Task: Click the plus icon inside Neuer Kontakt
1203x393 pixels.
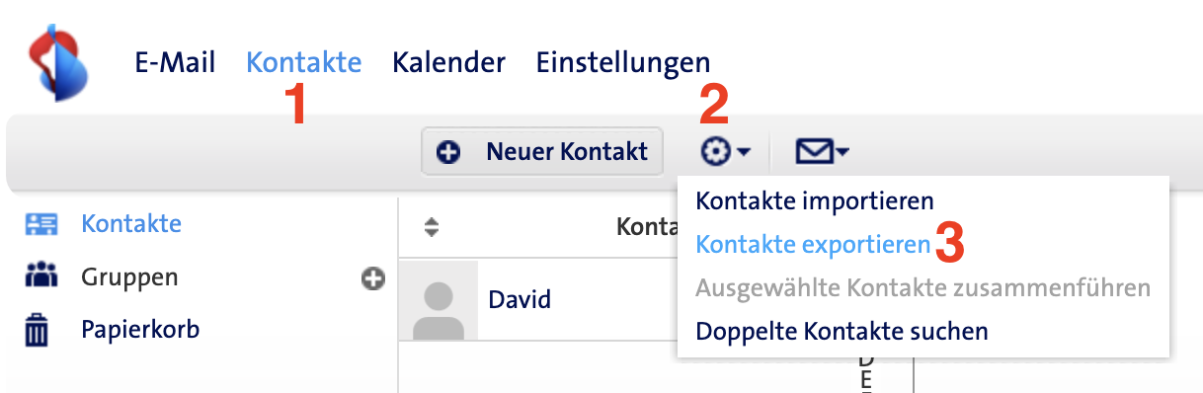Action: point(449,152)
